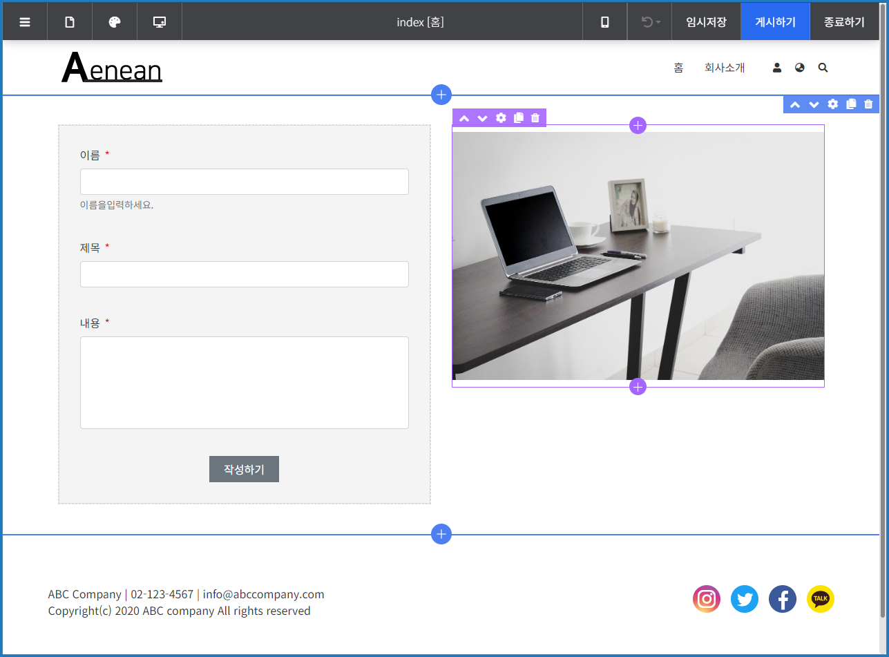Open the site search icon
This screenshot has height=657, width=889.
tap(823, 67)
